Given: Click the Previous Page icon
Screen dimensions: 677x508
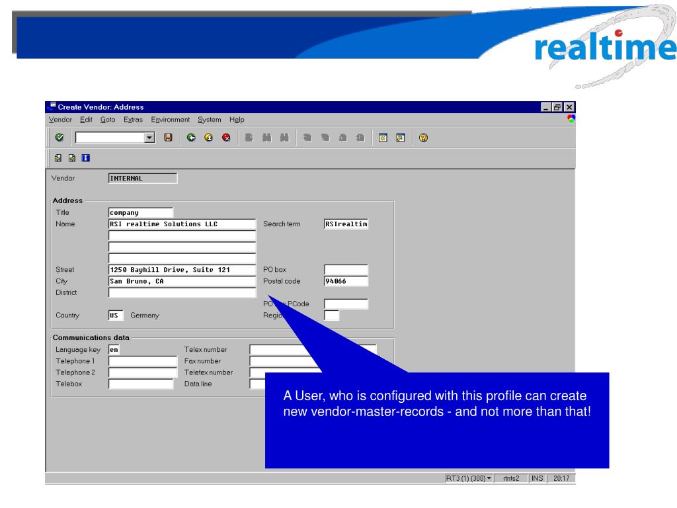Looking at the screenshot, I should [x=325, y=138].
